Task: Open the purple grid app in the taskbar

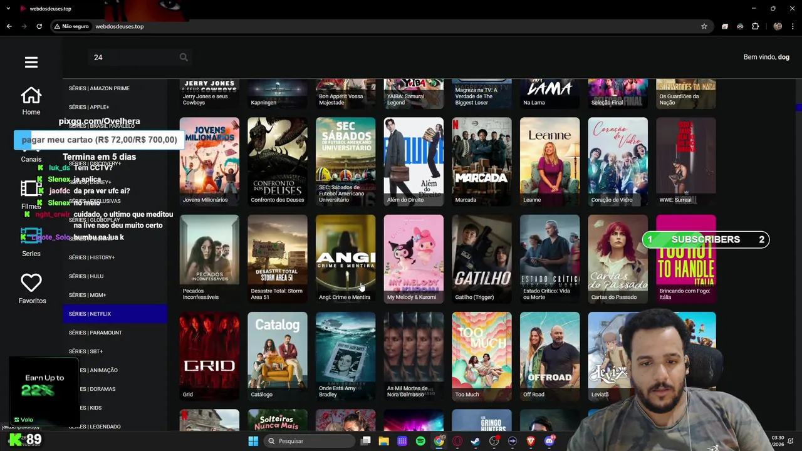Action: [402, 441]
